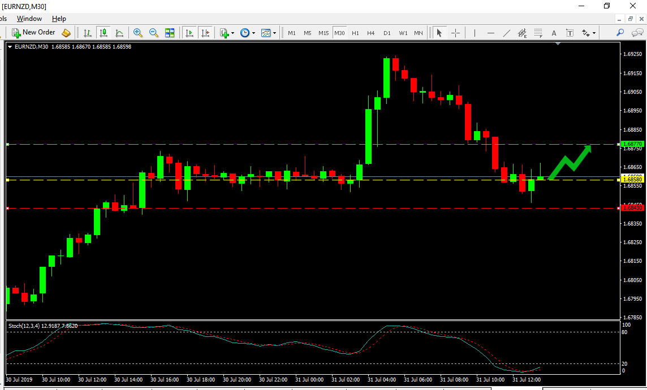Open the search magnifier icon
The image size is (647, 390).
pyautogui.click(x=620, y=33)
